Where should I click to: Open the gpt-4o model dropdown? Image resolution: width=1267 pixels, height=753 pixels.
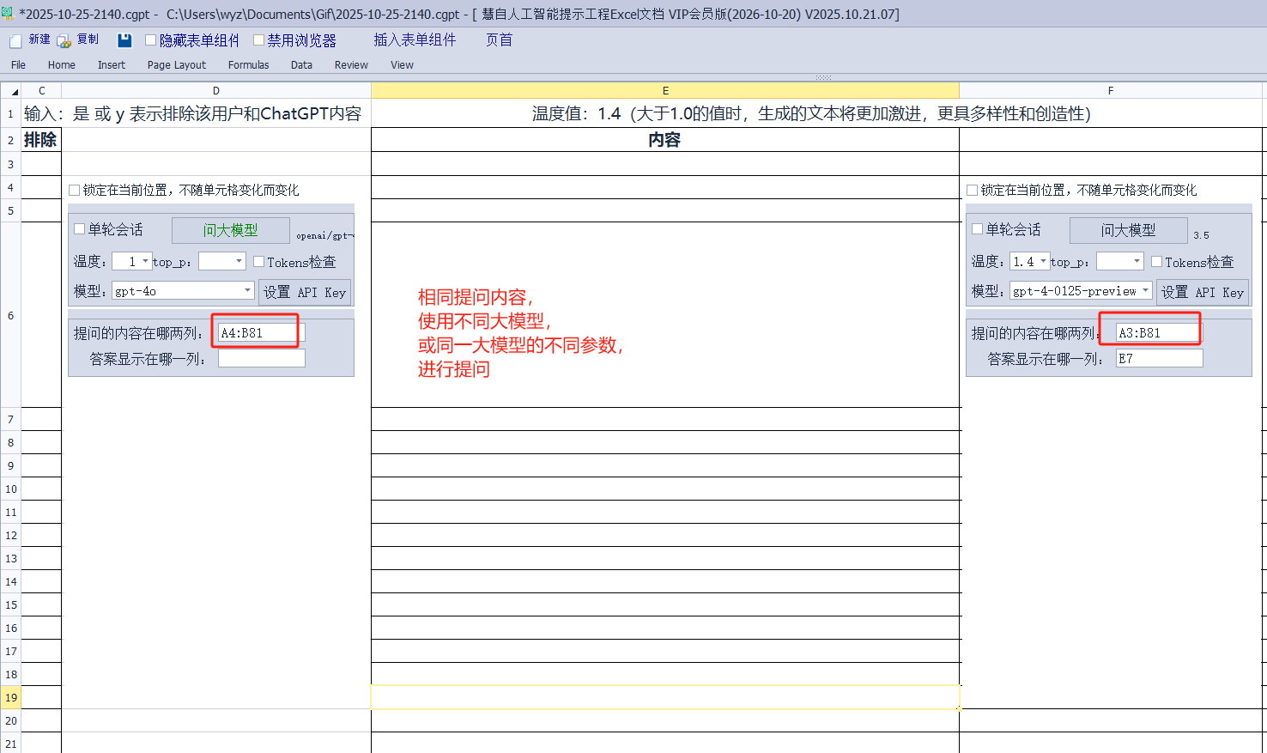[x=247, y=290]
